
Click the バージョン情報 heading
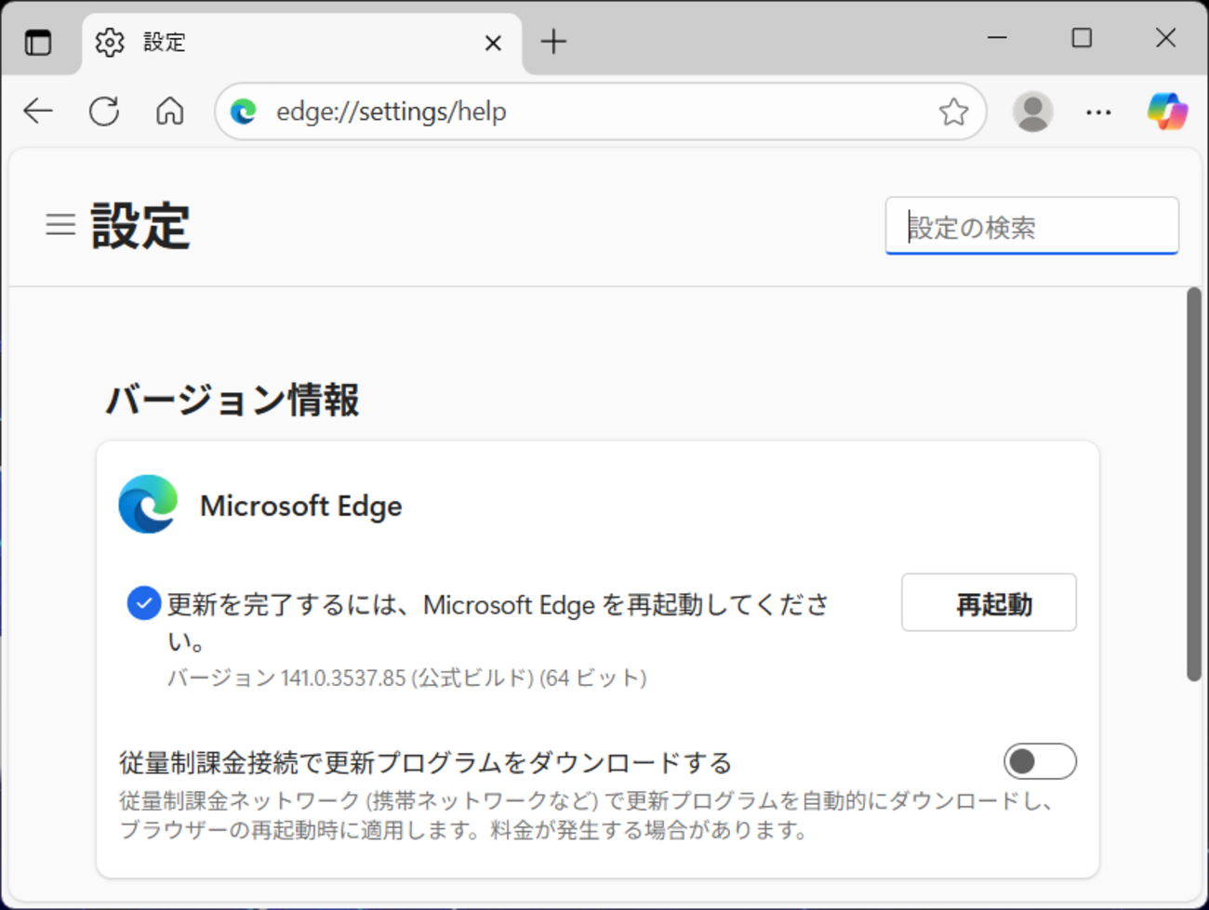click(232, 400)
